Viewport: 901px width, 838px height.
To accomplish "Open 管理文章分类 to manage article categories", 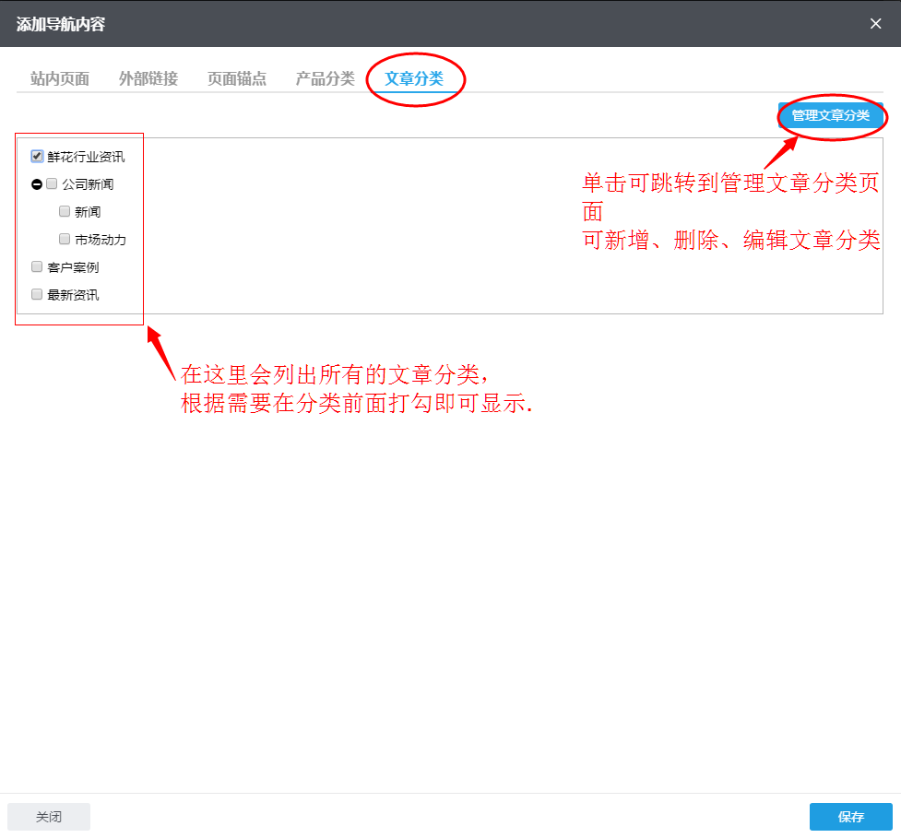I will coord(831,116).
